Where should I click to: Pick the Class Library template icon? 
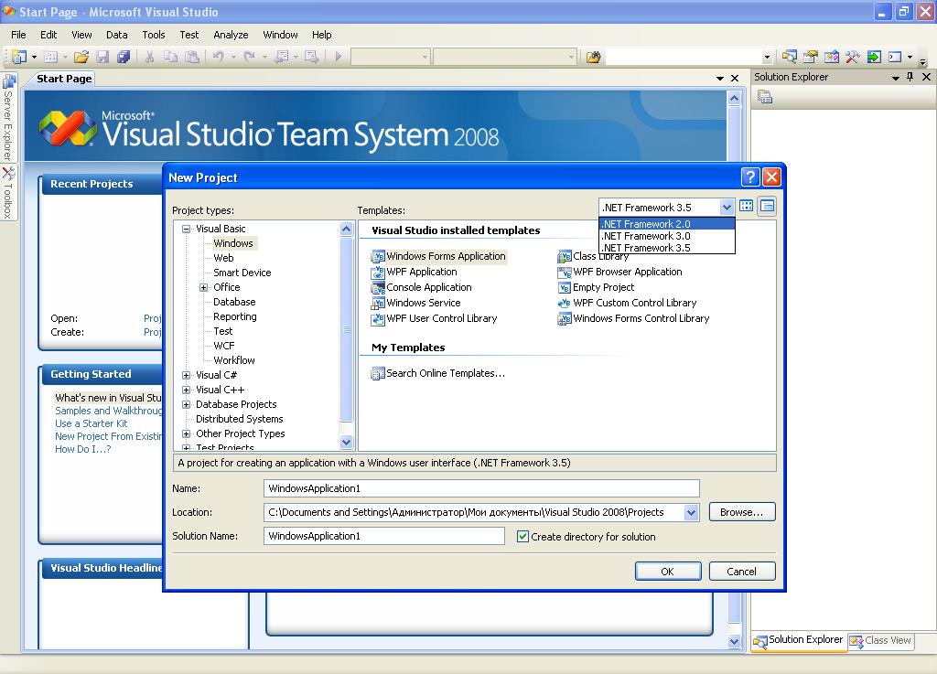click(x=565, y=257)
